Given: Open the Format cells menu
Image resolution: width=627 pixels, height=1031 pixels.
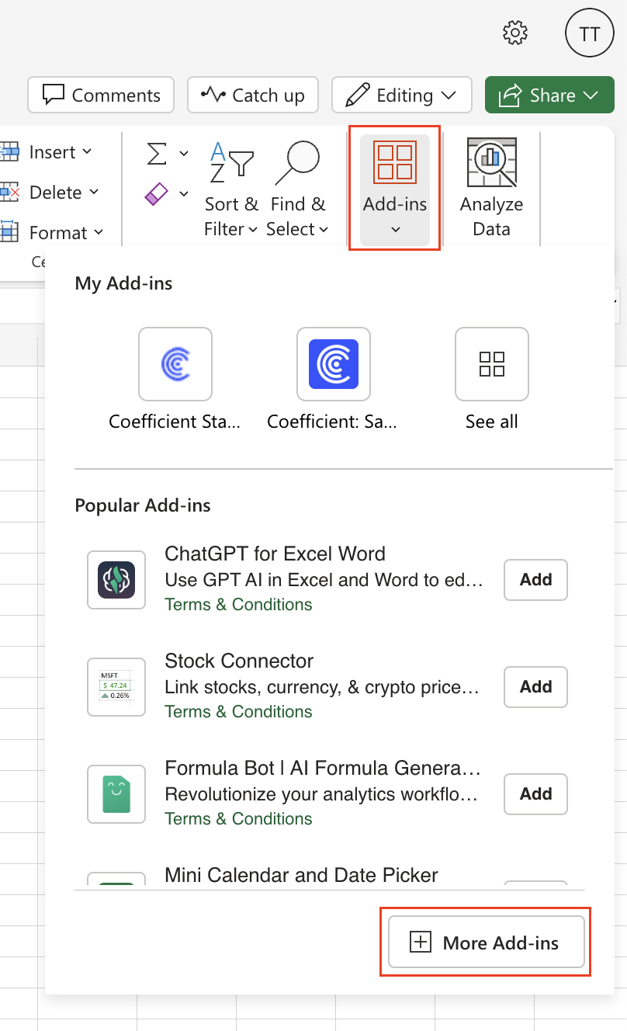Looking at the screenshot, I should coord(53,232).
